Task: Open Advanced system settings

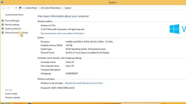Action: [17, 33]
